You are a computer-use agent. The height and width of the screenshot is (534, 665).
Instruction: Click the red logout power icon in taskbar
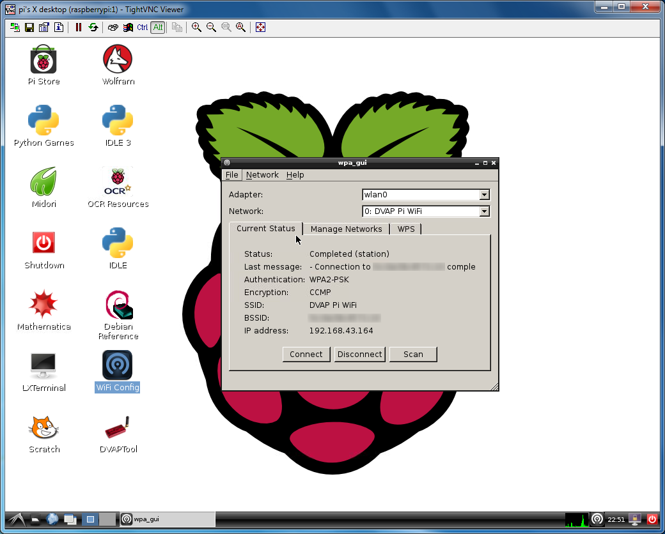click(652, 519)
